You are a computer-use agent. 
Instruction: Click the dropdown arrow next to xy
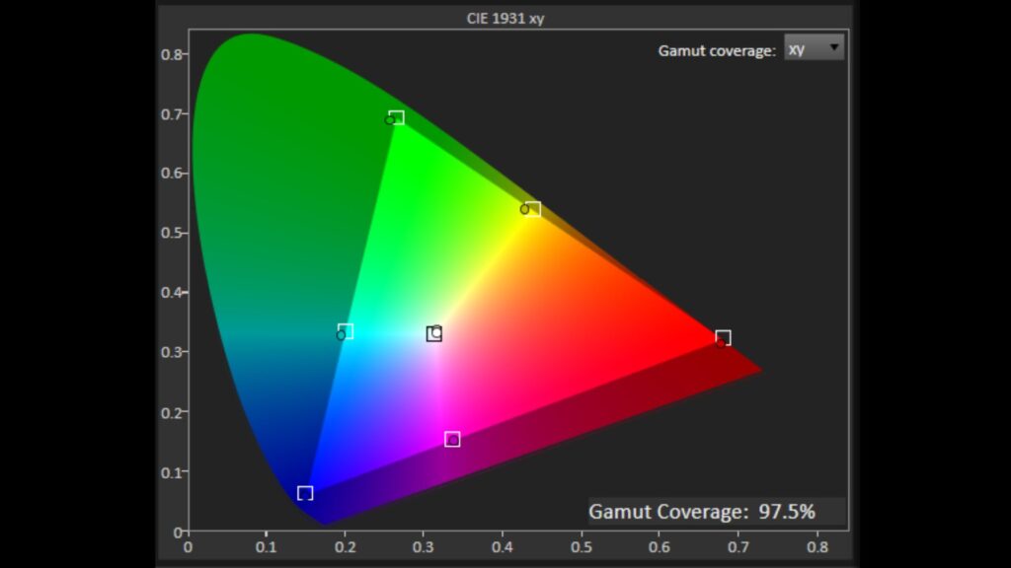point(834,47)
